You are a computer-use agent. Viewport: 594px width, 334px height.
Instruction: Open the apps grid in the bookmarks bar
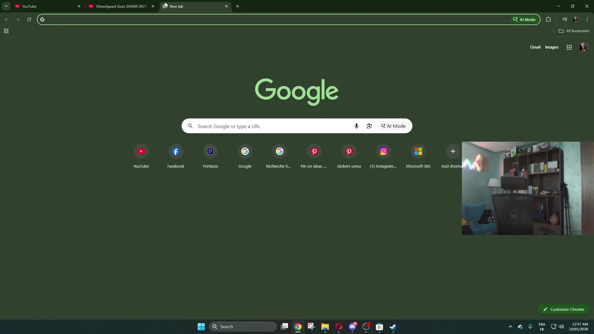6,31
